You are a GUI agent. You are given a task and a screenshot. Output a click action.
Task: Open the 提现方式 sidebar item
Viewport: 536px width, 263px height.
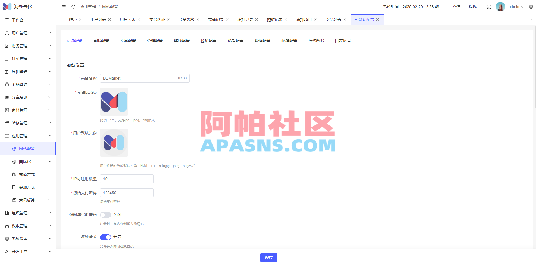point(27,187)
